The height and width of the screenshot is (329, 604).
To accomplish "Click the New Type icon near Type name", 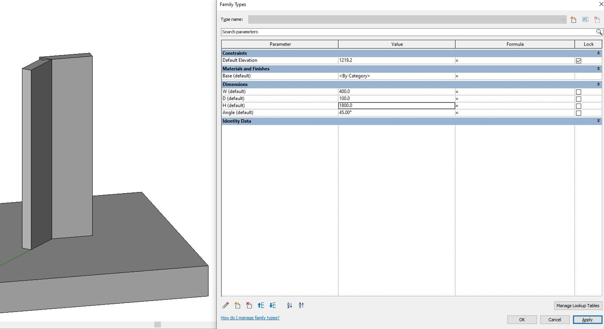I will 573,20.
